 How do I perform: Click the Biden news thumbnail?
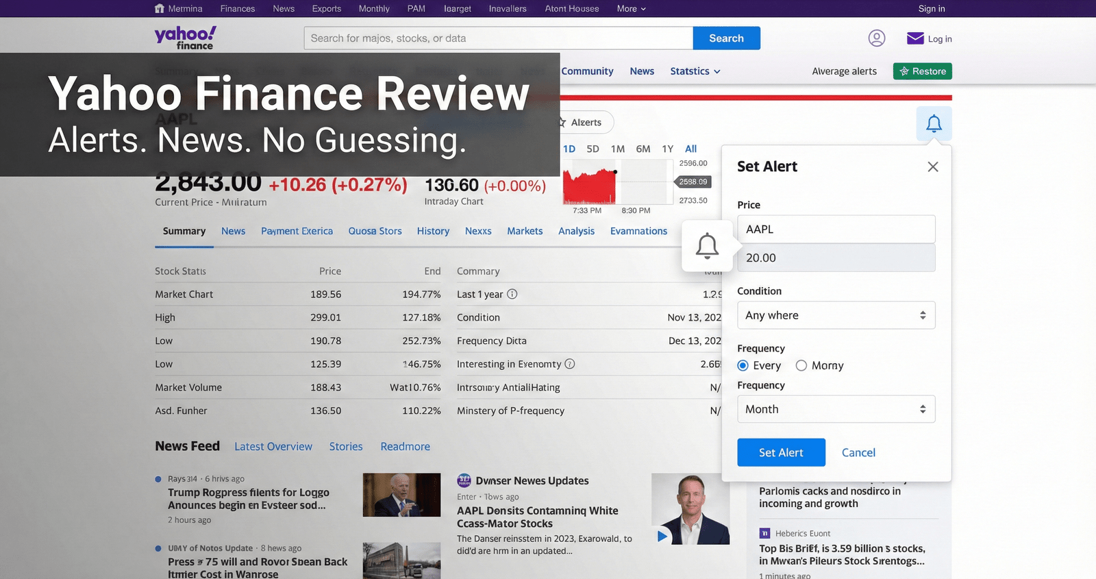[401, 495]
